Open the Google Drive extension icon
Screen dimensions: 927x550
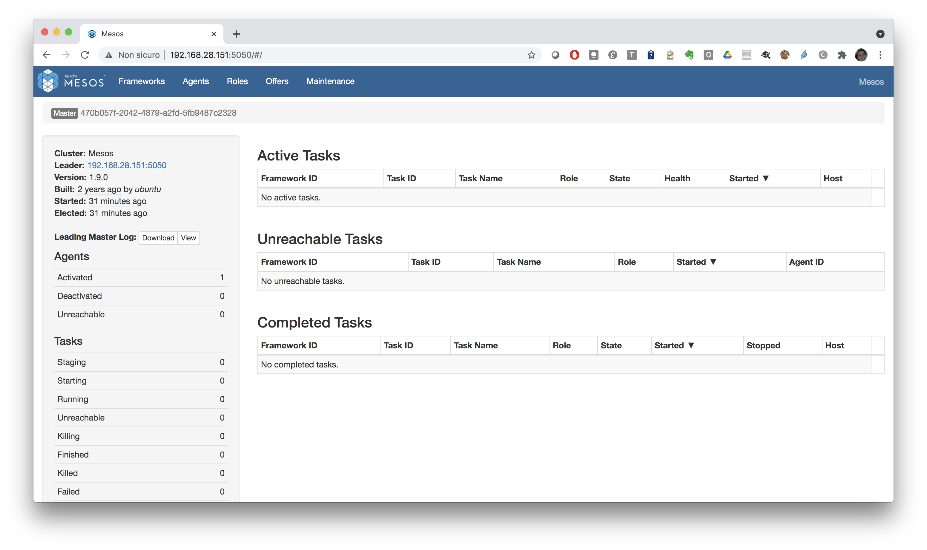coord(727,55)
